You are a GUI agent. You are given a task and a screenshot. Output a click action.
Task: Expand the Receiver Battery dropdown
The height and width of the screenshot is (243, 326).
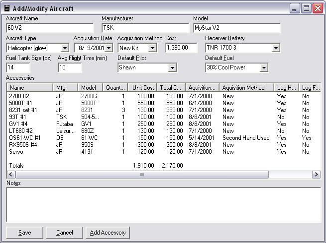click(x=276, y=48)
